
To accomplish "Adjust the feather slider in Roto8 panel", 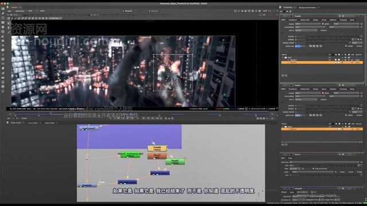I will (x=328, y=39).
